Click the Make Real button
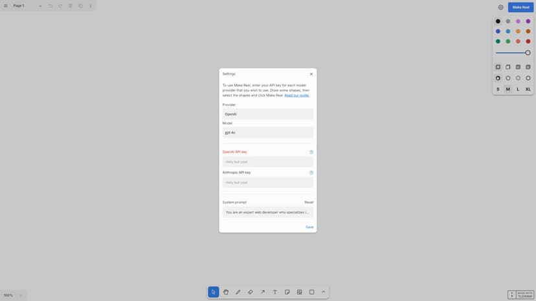This screenshot has width=536, height=301. [520, 7]
